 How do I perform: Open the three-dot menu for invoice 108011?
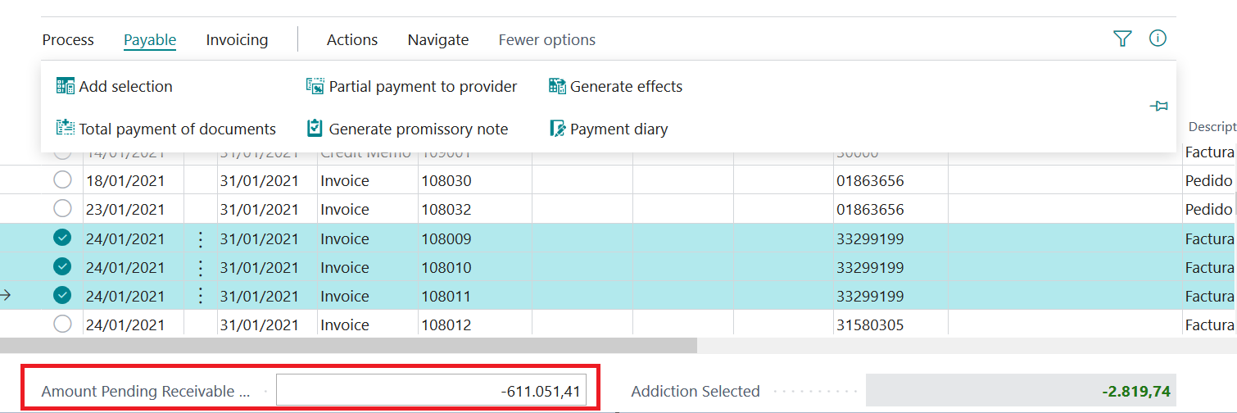pos(201,296)
